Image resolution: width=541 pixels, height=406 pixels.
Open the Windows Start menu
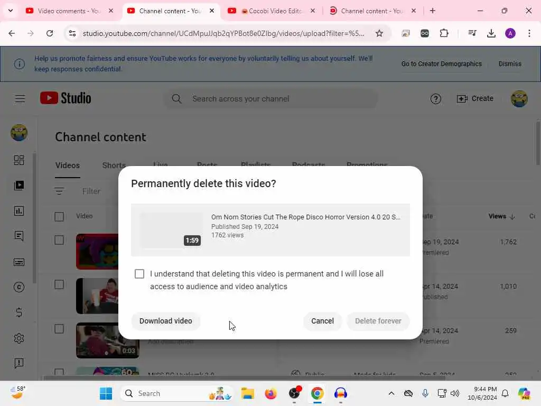(x=106, y=393)
